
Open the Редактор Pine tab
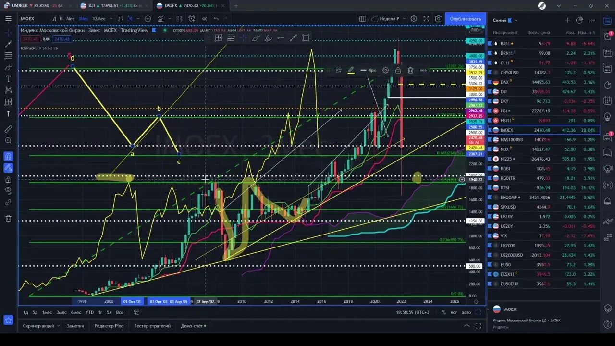[109, 326]
